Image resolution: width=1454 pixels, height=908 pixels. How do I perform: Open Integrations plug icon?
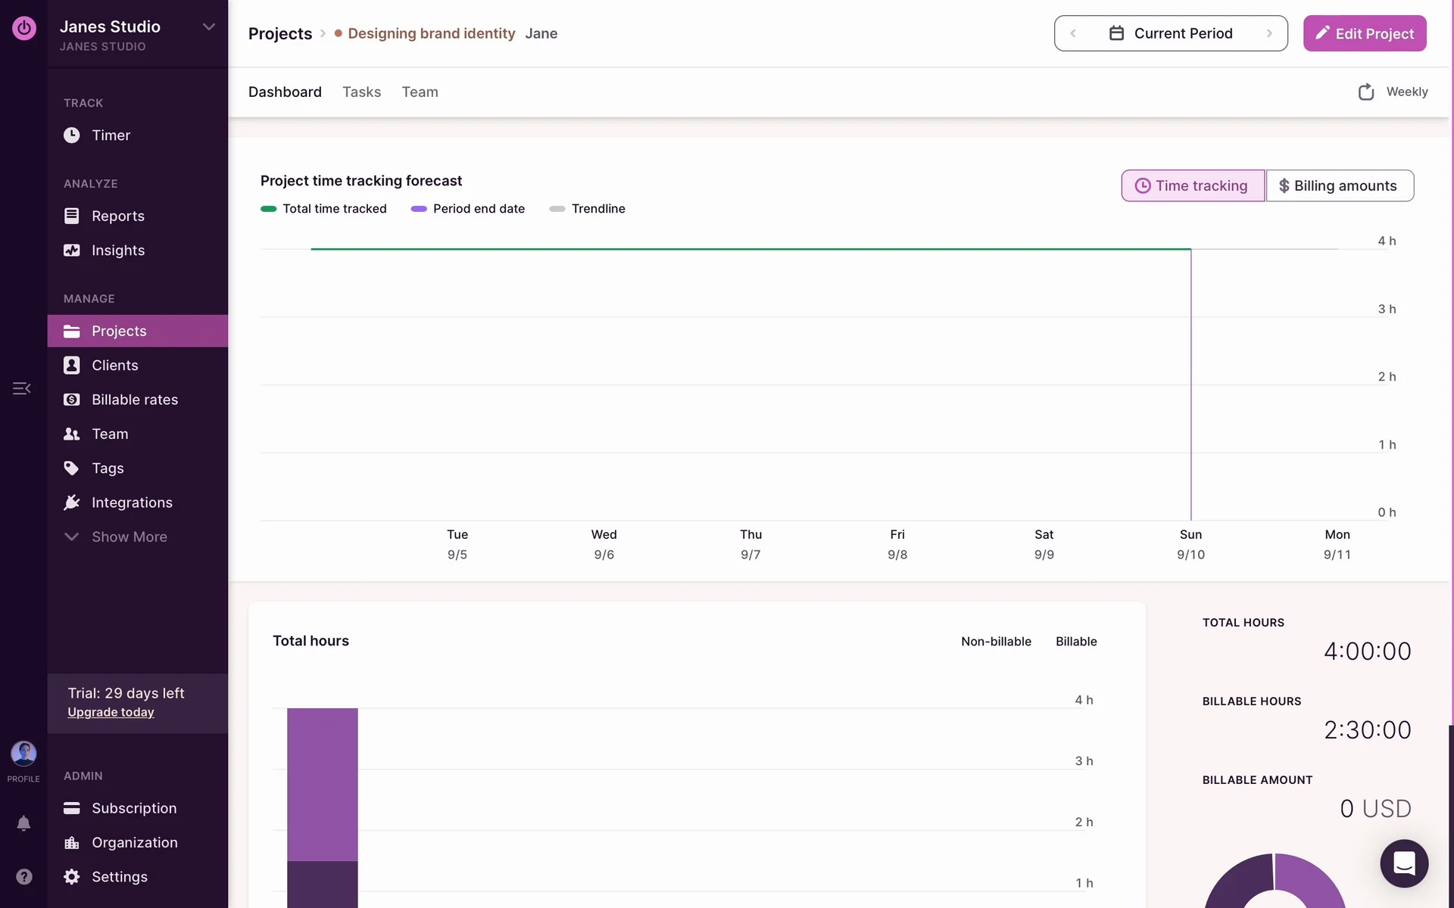point(71,502)
